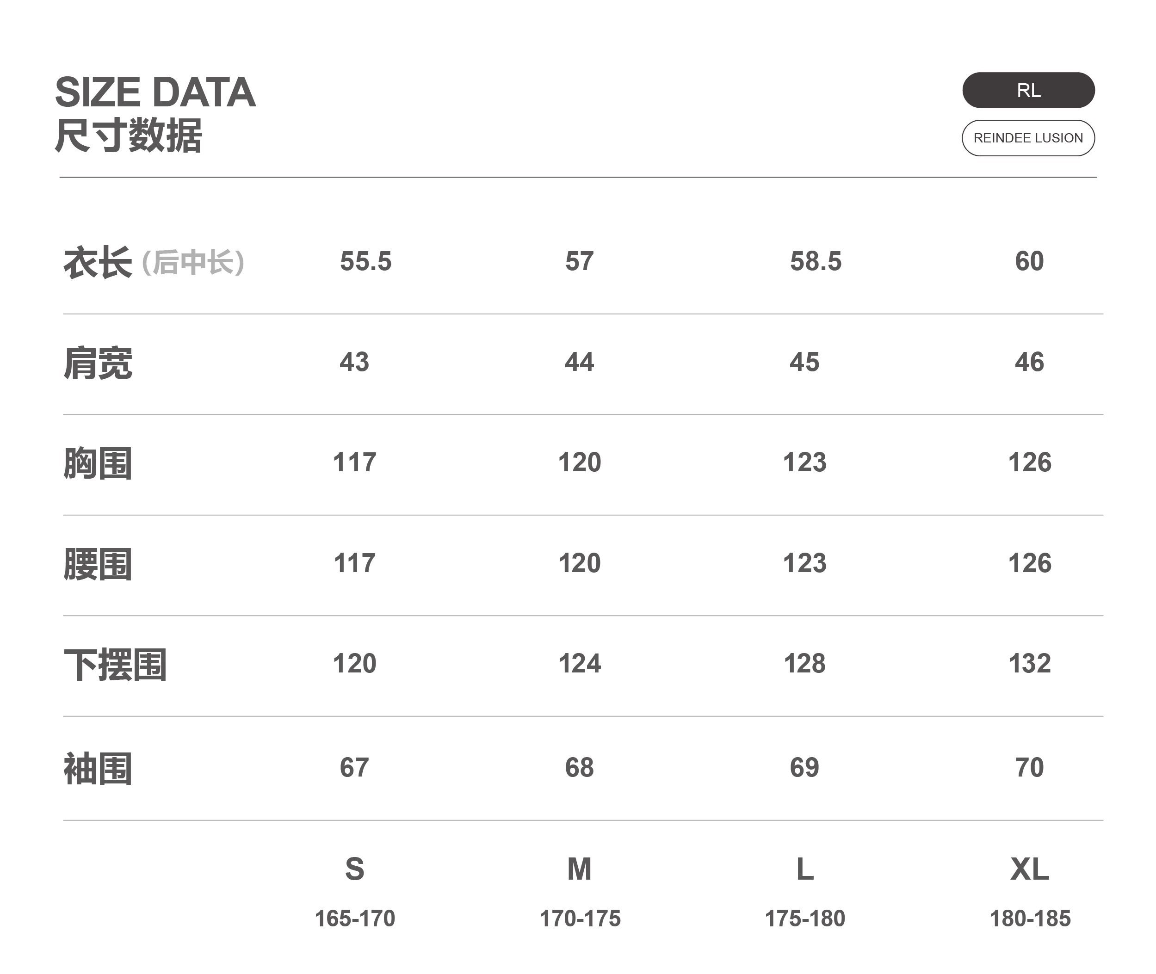This screenshot has width=1156, height=974.
Task: Click the 袖围 row label
Action: pyautogui.click(x=98, y=769)
